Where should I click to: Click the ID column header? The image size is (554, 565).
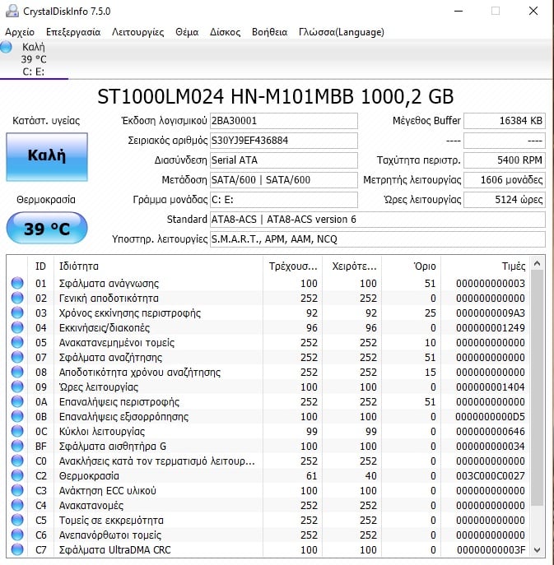point(40,266)
